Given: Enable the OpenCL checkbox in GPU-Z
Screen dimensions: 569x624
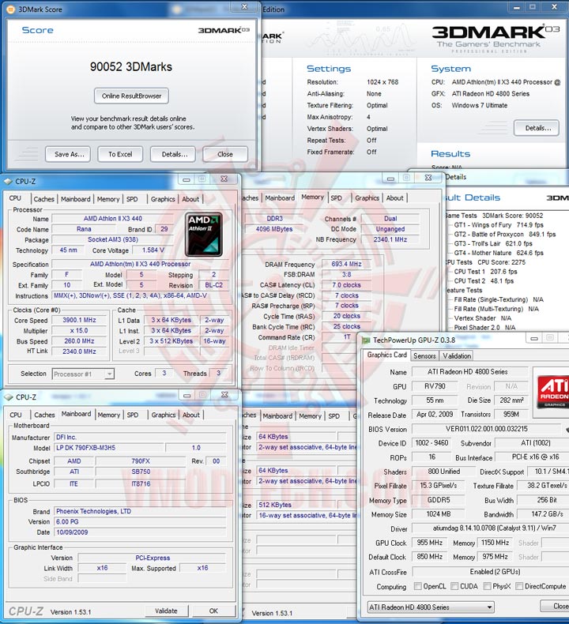Looking at the screenshot, I should (418, 586).
